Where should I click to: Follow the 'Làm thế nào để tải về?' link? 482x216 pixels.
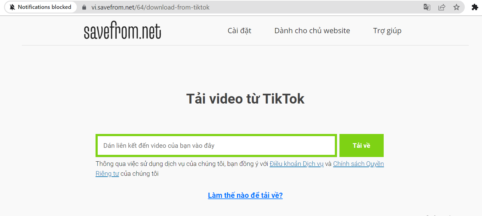(245, 195)
